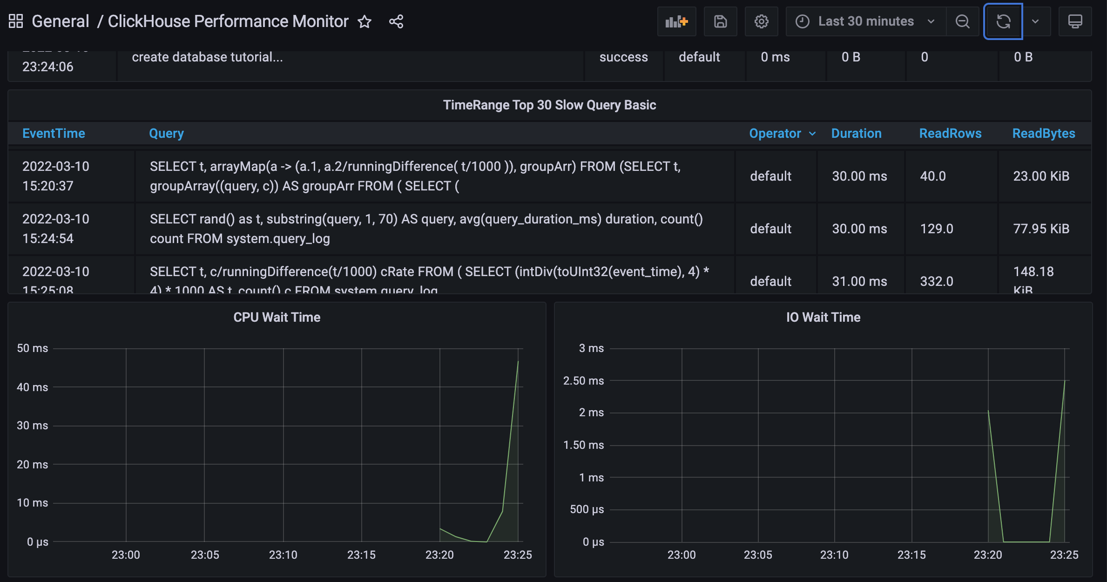
Task: Open the Add panel icon
Action: click(676, 21)
